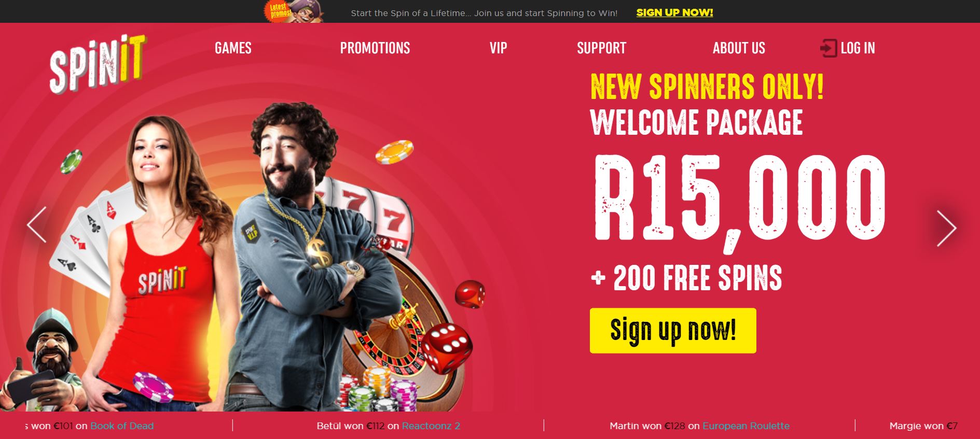980x439 pixels.
Task: Open the Support page
Action: tap(601, 48)
